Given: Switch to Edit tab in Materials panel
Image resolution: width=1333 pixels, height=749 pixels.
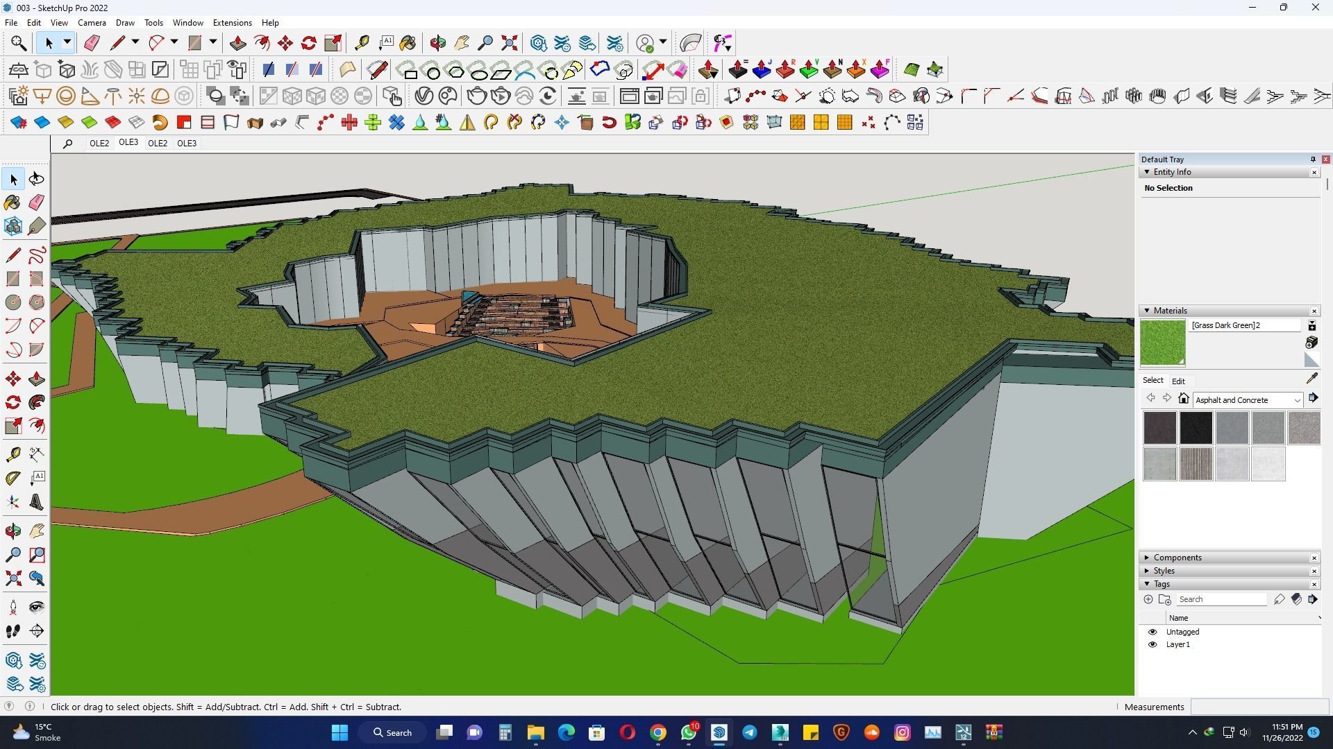Looking at the screenshot, I should pyautogui.click(x=1178, y=381).
